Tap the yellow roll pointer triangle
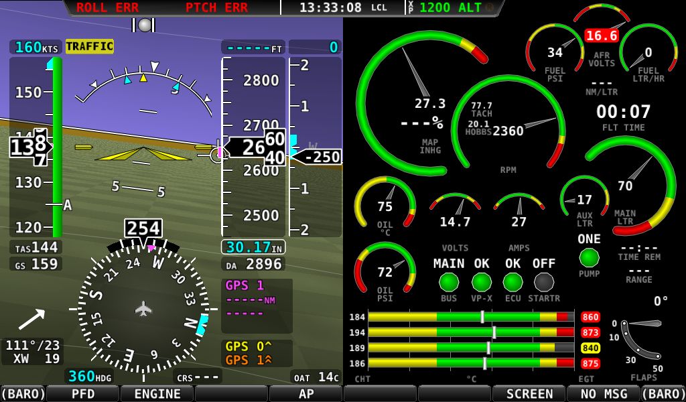Viewport: 686px width, 402px height. pos(143,78)
